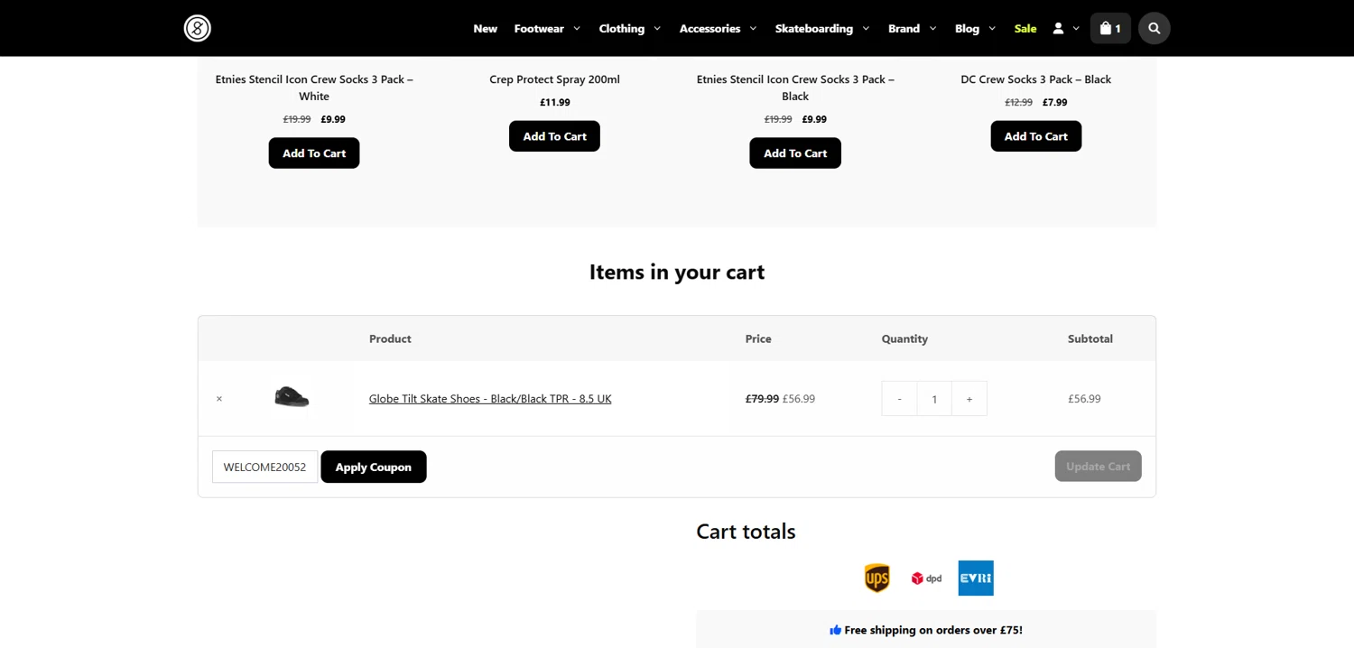This screenshot has width=1354, height=648.
Task: Open Etnies Stencil Icon Crew Socks – White title
Action: 314,88
